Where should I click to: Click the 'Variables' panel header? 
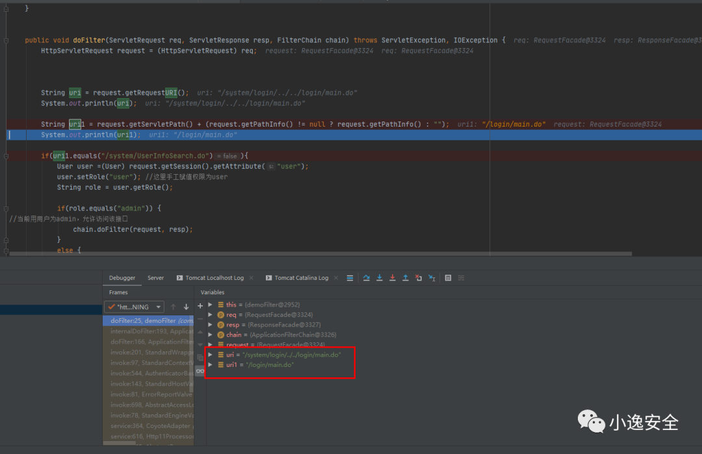pyautogui.click(x=212, y=292)
